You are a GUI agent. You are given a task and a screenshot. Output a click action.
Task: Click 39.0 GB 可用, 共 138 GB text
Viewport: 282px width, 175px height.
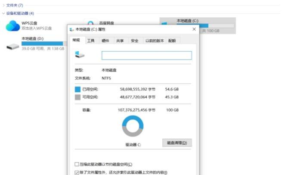tap(43, 49)
